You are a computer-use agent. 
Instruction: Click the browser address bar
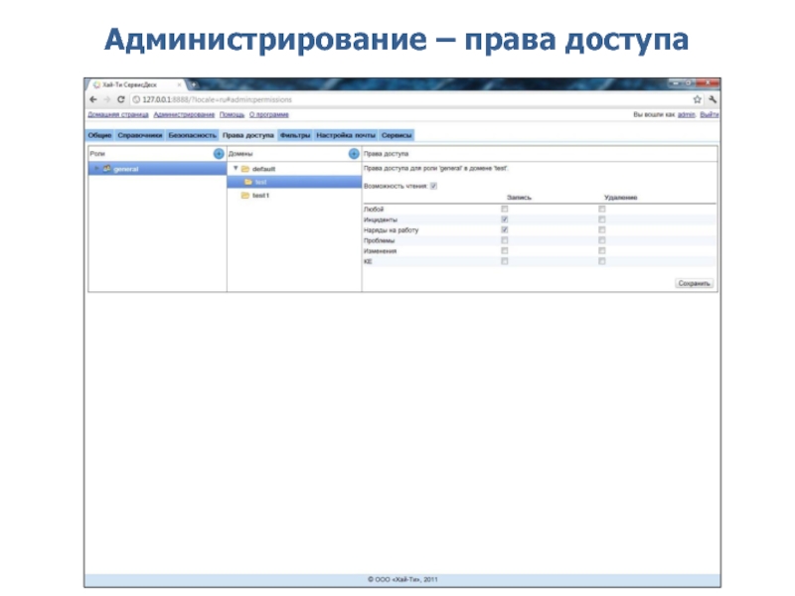(x=397, y=99)
